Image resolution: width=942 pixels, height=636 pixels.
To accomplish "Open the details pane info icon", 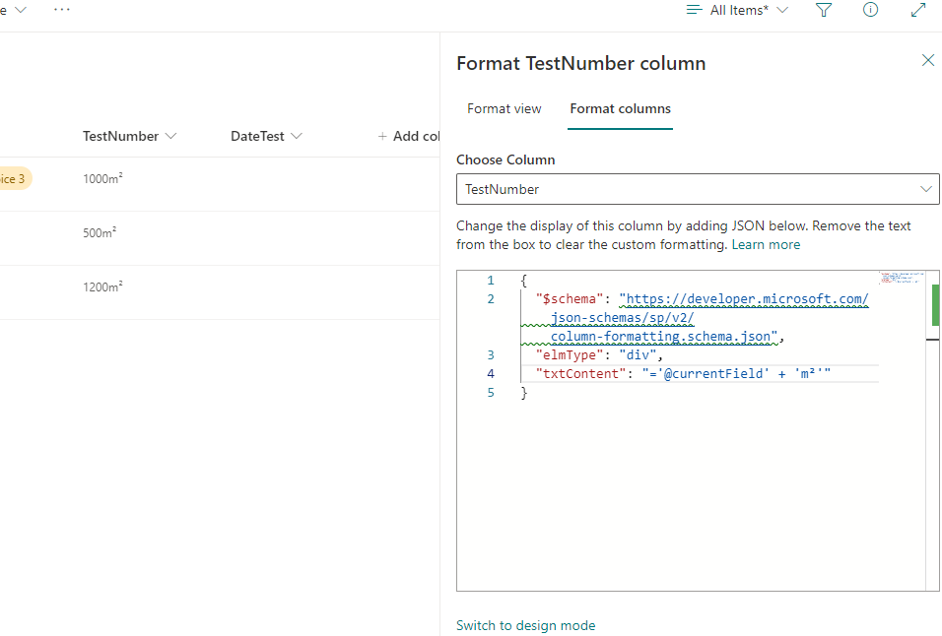I will 870,10.
